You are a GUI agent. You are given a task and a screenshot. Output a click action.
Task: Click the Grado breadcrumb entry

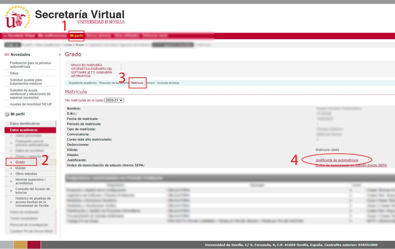(80, 44)
